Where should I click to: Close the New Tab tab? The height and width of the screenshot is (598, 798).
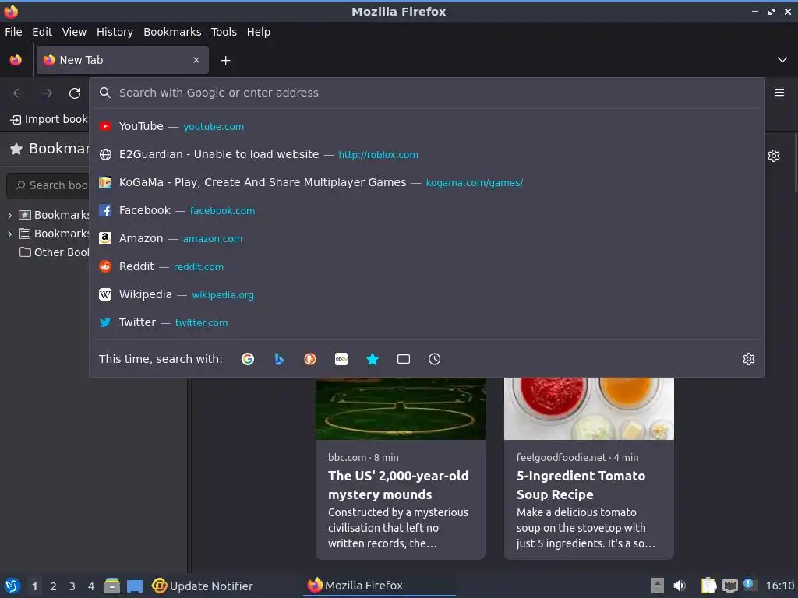(x=196, y=60)
